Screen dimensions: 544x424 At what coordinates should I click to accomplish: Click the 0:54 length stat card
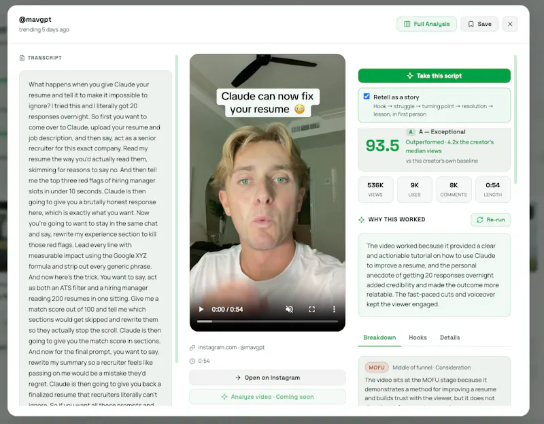pos(492,189)
